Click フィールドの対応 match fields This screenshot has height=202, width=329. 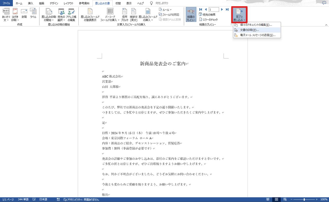pos(169,15)
